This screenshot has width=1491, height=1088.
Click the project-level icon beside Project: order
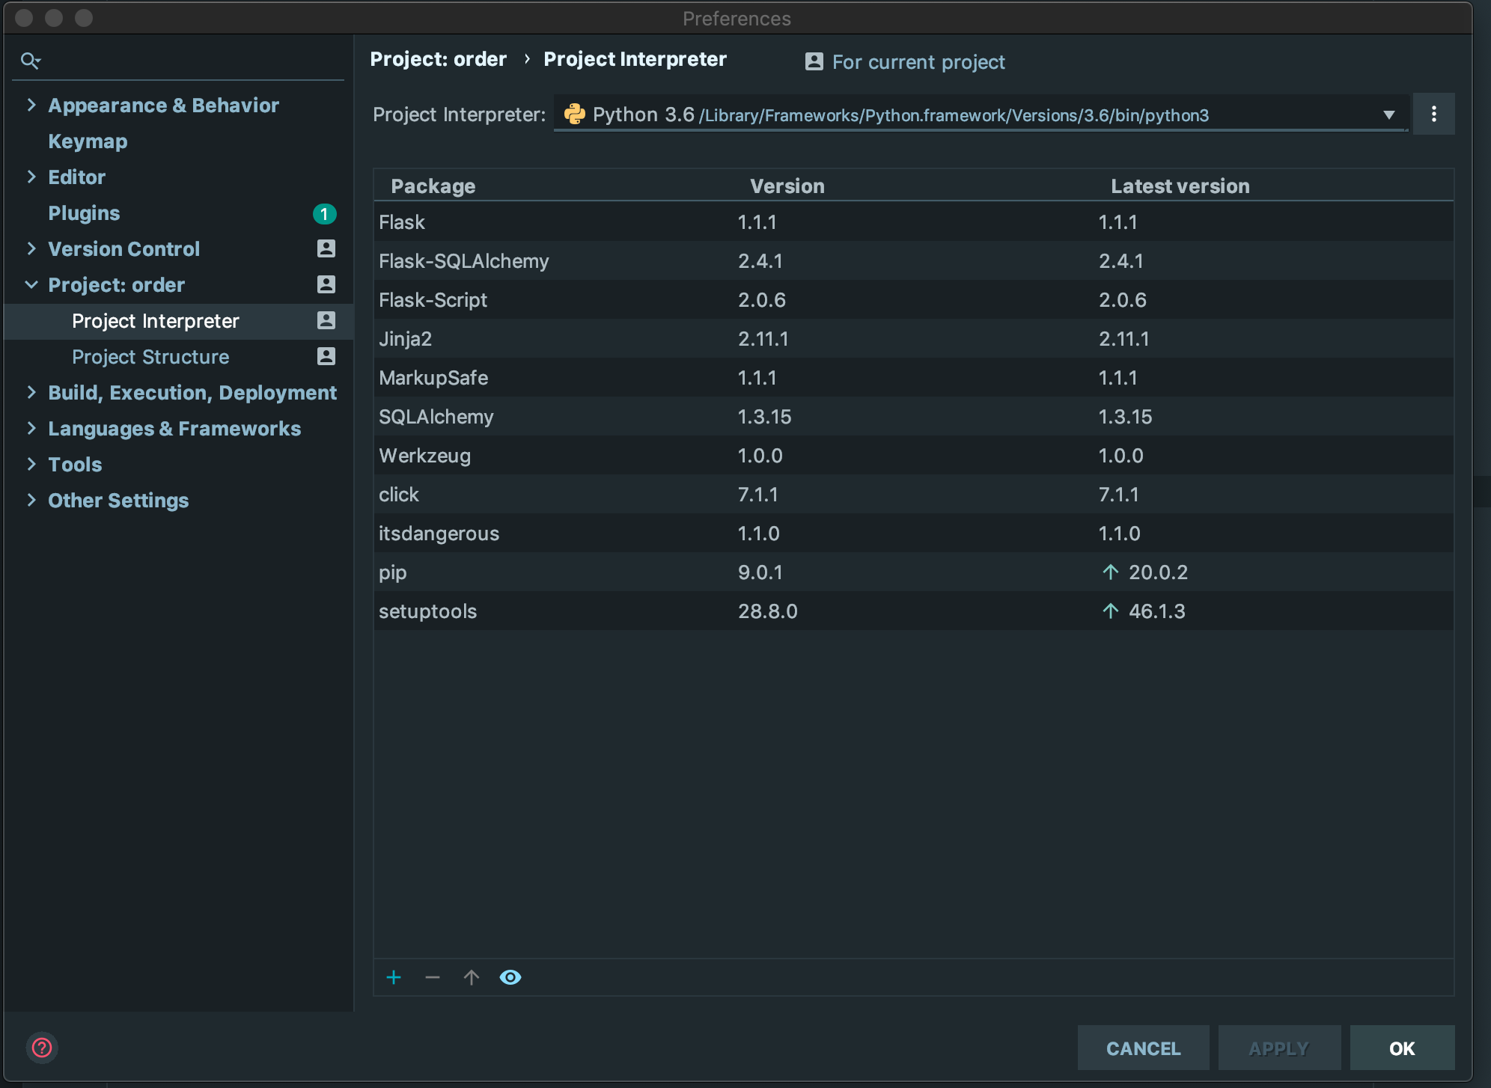coord(326,284)
